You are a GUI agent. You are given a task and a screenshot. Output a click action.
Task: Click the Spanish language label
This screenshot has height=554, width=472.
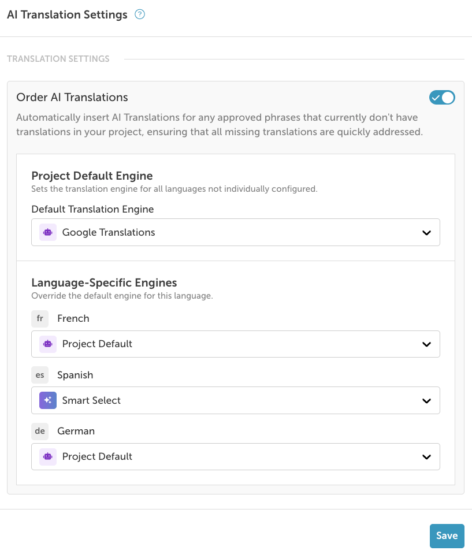[75, 375]
